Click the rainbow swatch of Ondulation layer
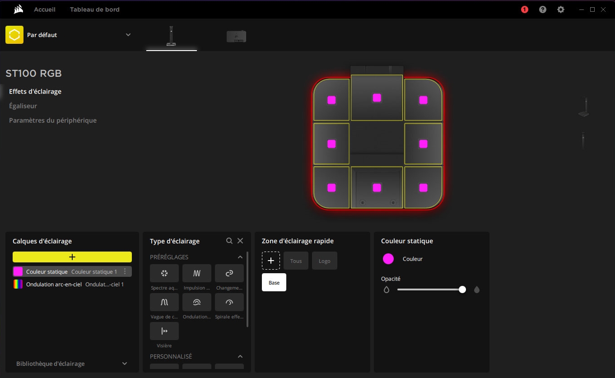The width and height of the screenshot is (615, 378). click(x=18, y=284)
